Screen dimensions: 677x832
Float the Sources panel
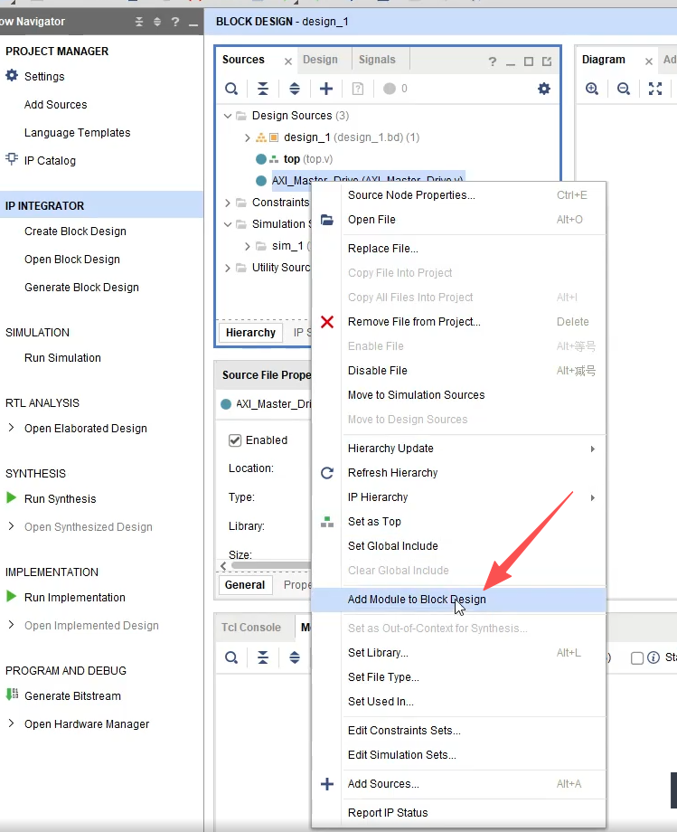point(547,61)
